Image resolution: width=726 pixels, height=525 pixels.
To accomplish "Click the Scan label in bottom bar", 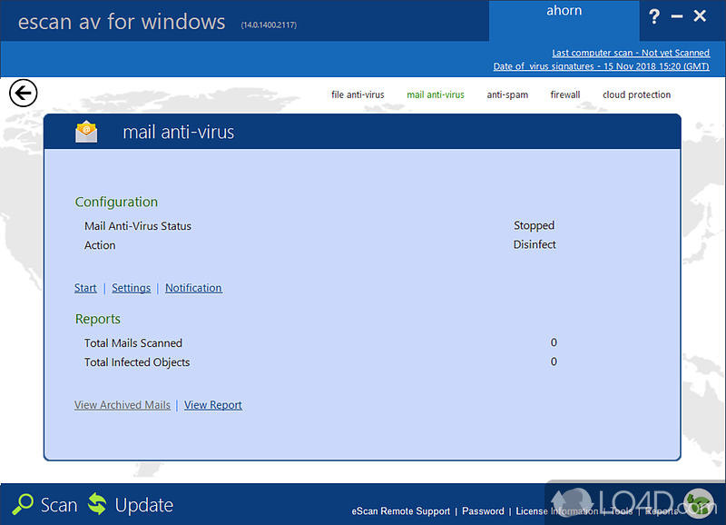I will pos(59,505).
